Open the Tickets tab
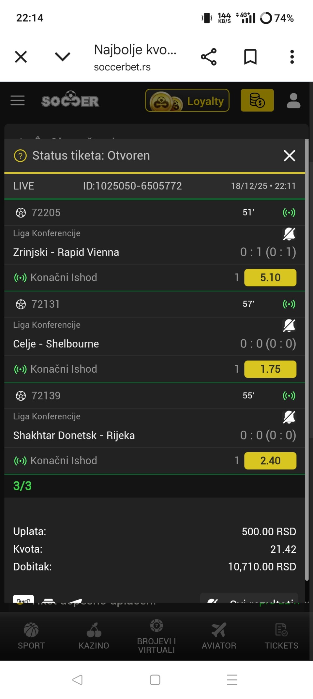 pyautogui.click(x=281, y=636)
